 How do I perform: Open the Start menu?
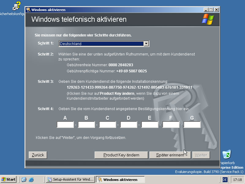pos(9,179)
